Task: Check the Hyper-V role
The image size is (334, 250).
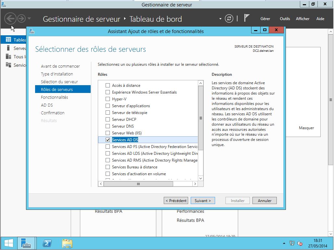Action: (x=108, y=99)
